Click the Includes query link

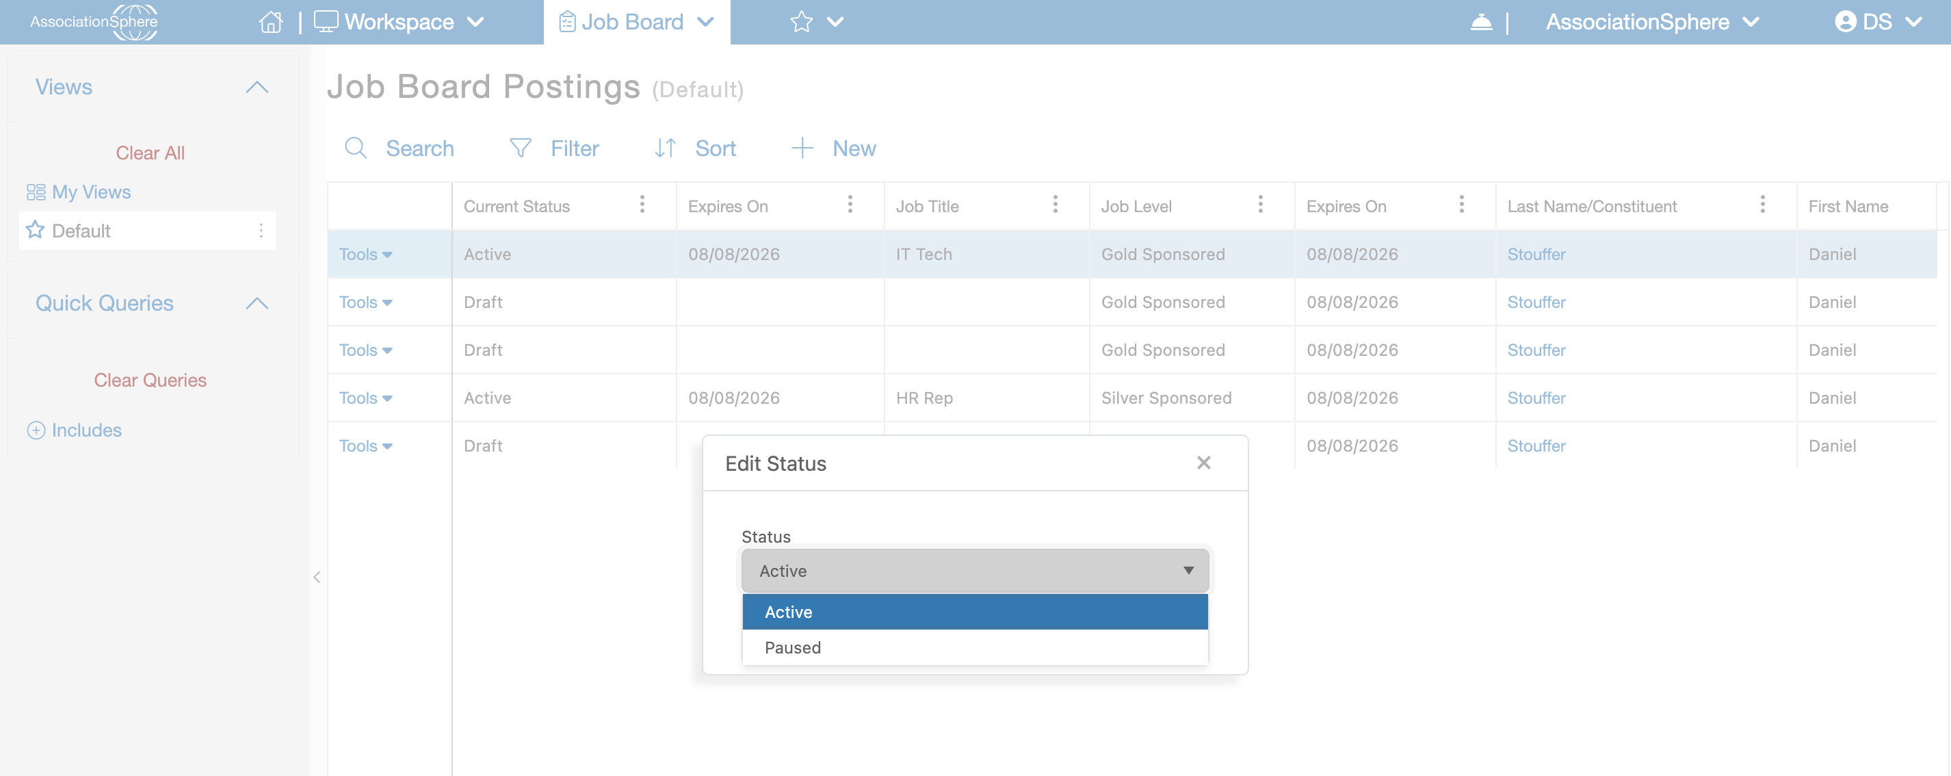pyautogui.click(x=86, y=430)
